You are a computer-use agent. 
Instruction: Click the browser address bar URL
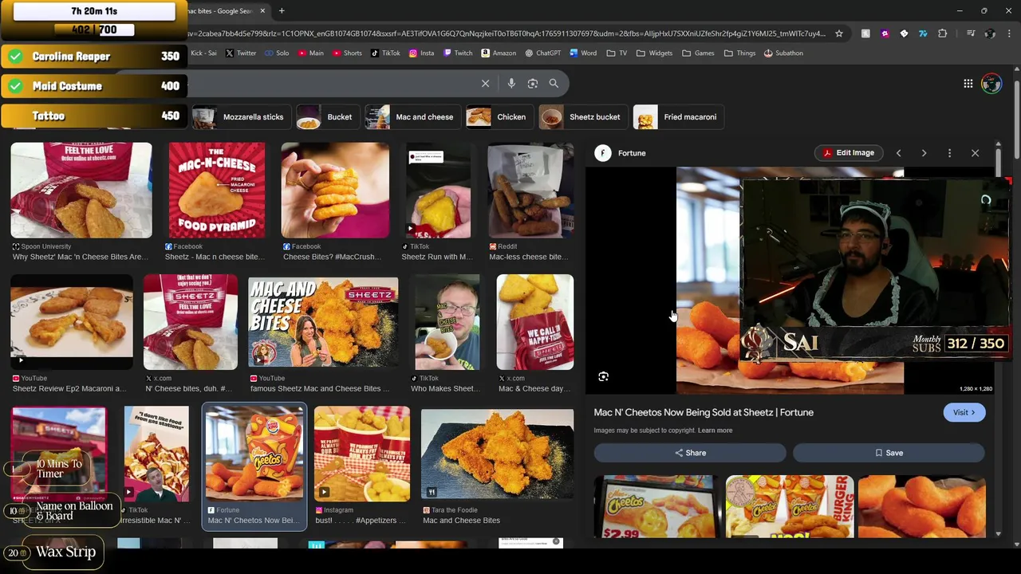pos(507,33)
